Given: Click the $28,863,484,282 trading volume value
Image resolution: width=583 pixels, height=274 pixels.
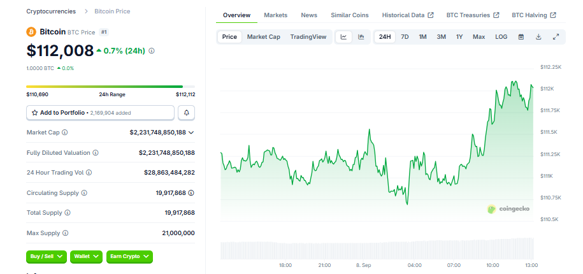Looking at the screenshot, I should coord(169,173).
